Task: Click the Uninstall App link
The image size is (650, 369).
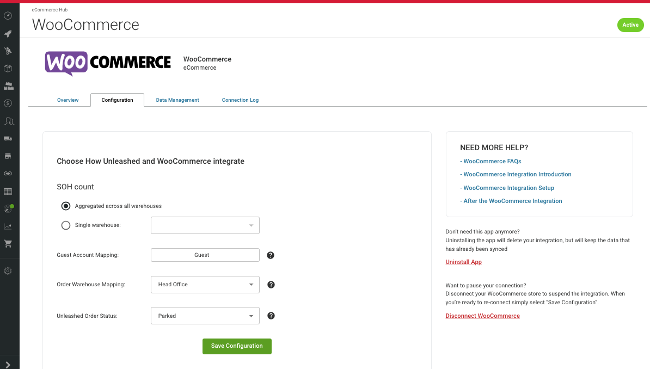Action: pos(463,262)
